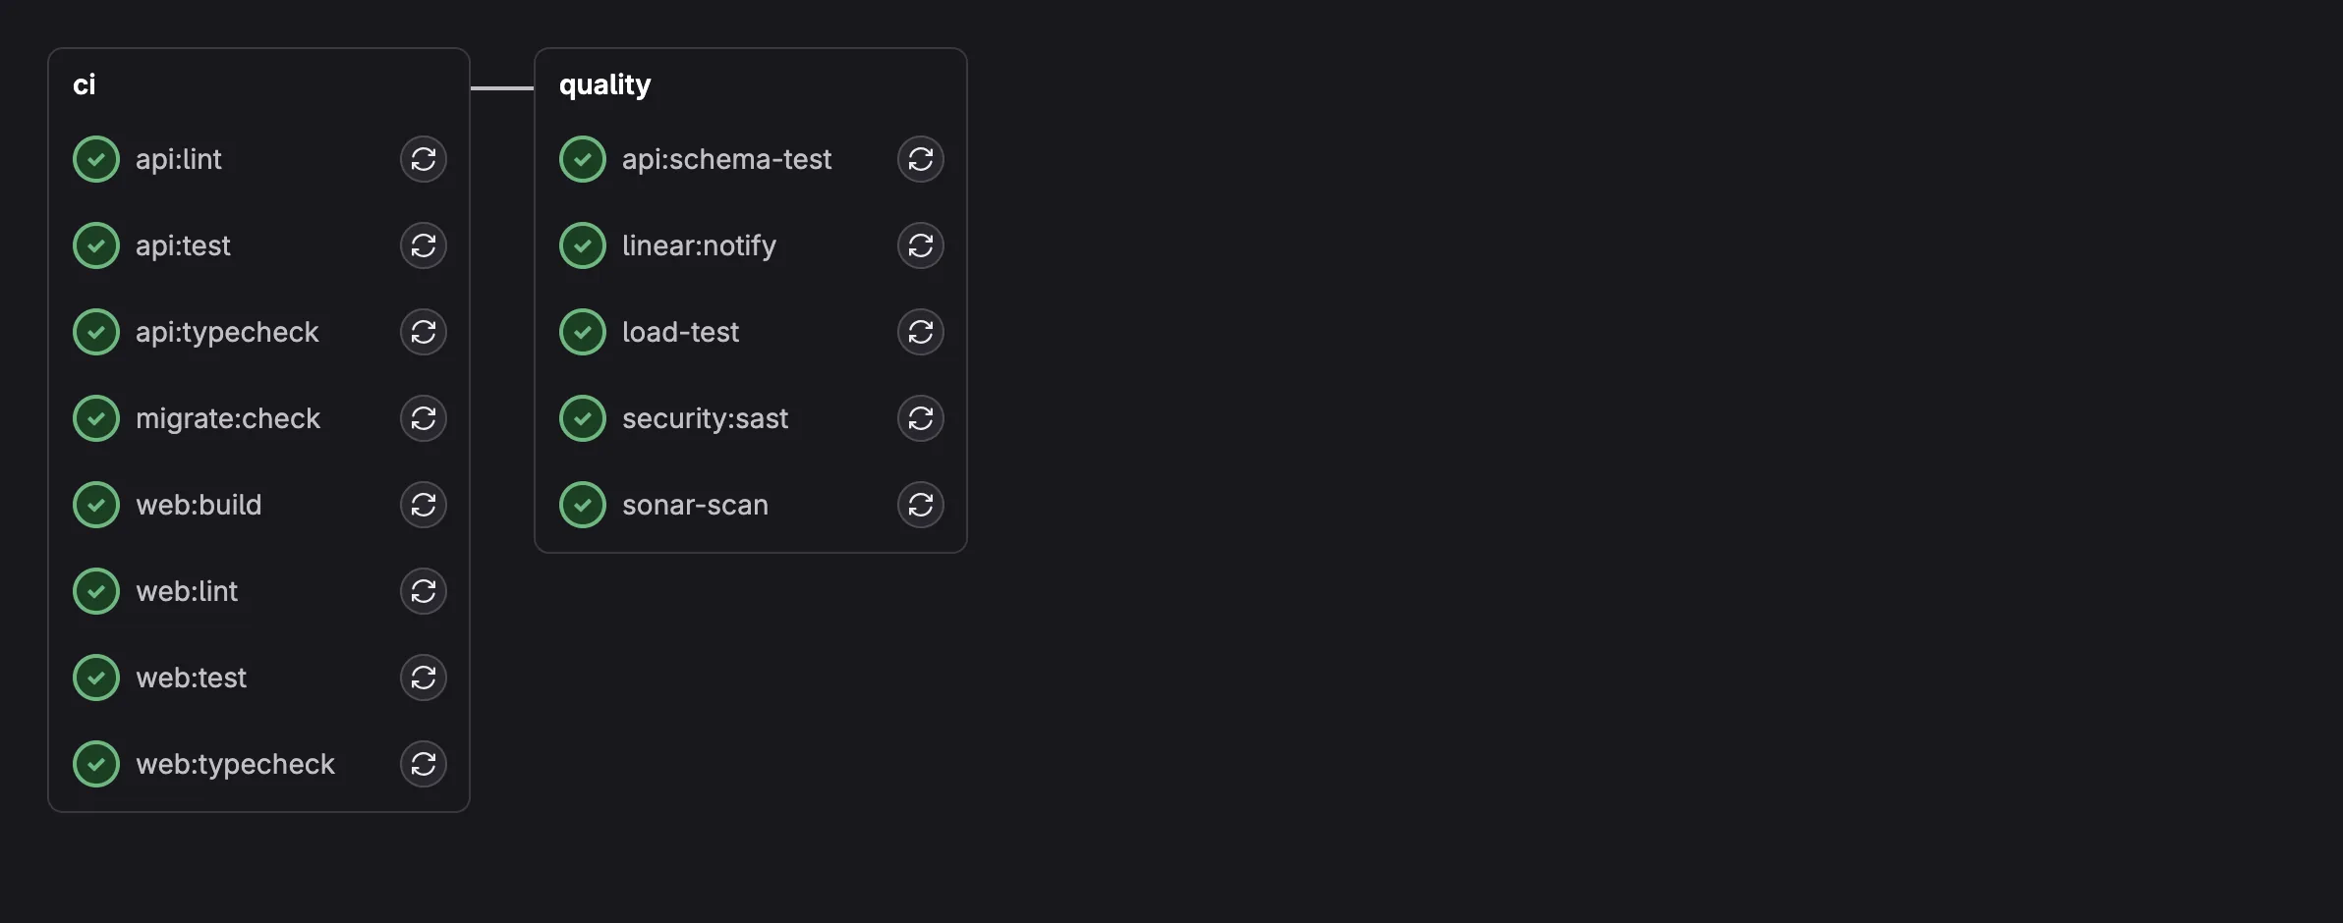
Task: Retry the api:lint job
Action: click(424, 159)
